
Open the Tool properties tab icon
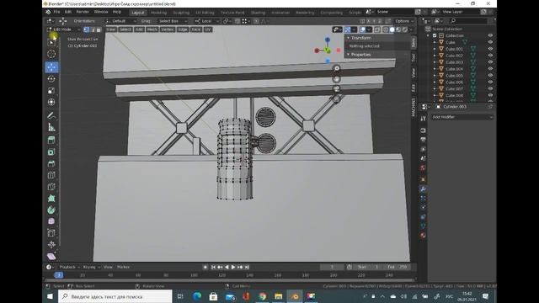point(423,118)
